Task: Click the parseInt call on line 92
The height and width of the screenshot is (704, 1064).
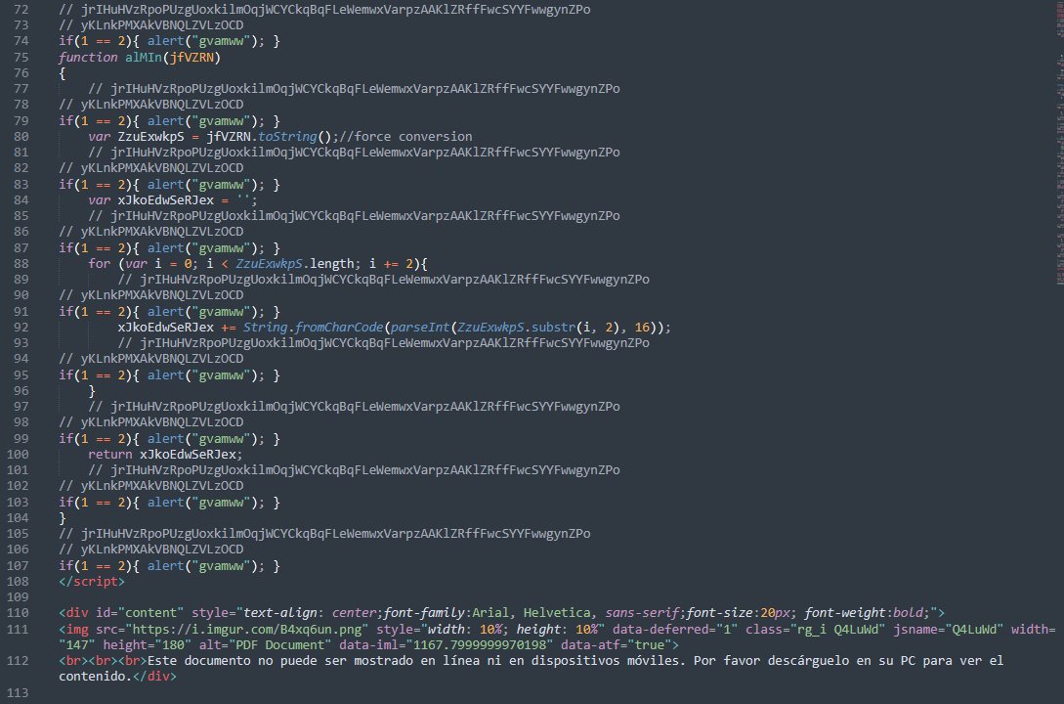Action: tap(420, 328)
